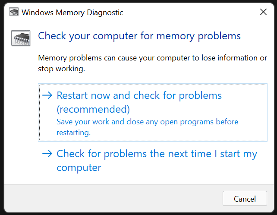Screen dimensions: 277x215
Task: Click the memory chip icon in title bar
Action: [x=13, y=12]
